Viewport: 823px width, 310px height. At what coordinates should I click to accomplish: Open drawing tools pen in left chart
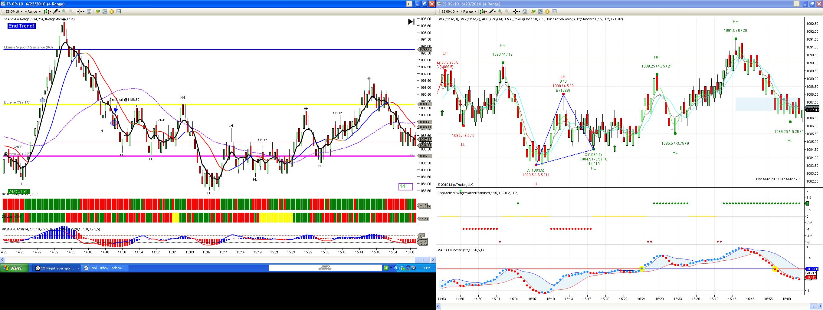(56, 12)
